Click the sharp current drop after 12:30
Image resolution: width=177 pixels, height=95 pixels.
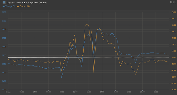(94, 73)
